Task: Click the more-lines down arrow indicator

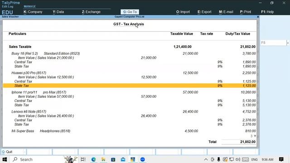Action: point(255,136)
